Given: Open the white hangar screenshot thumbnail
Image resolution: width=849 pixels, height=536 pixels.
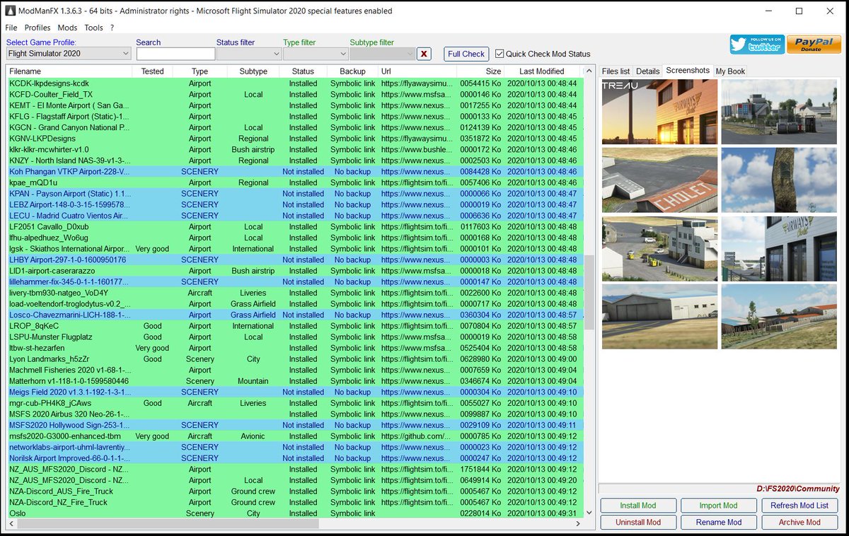Looking at the screenshot, I should [x=659, y=317].
